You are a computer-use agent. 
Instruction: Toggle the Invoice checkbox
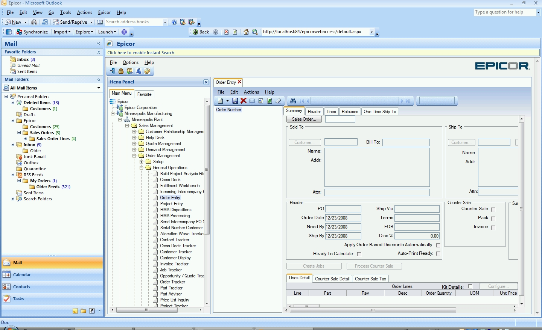tap(493, 227)
